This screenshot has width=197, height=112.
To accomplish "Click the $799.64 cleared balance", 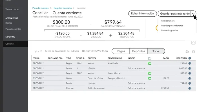I will [113, 22].
